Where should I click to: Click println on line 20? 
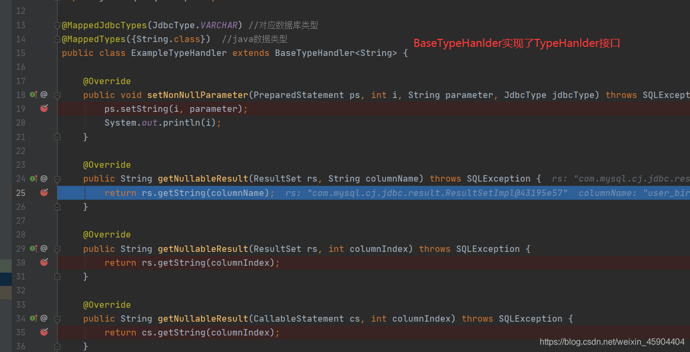[182, 122]
